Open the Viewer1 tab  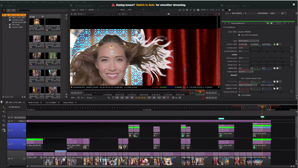coord(102,6)
